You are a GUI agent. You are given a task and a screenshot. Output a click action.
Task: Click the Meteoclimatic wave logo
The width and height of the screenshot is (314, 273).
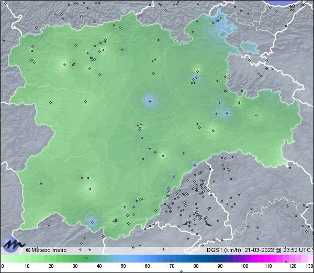click(x=13, y=244)
